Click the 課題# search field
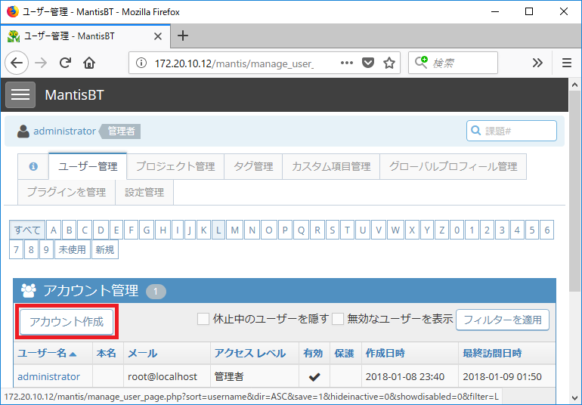582x405 pixels. tap(512, 131)
